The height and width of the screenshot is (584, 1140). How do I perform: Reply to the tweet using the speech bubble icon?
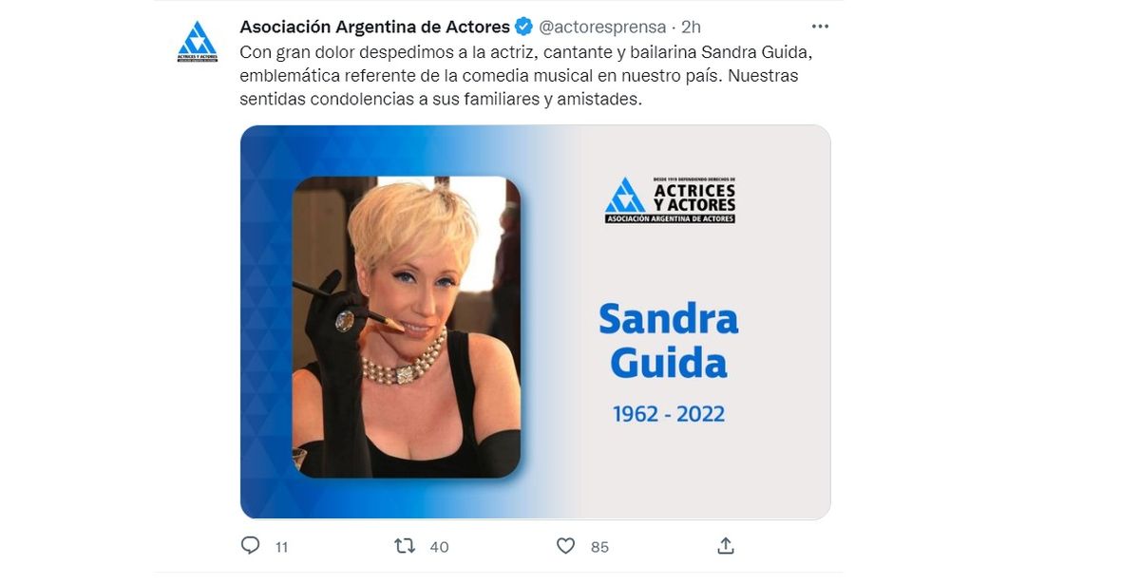tap(251, 546)
